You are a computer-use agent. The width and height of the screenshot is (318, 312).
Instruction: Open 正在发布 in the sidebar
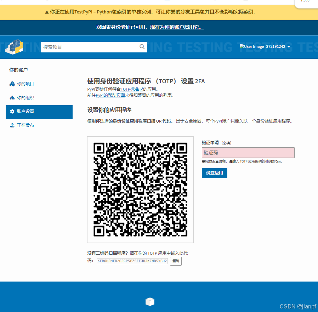[25, 125]
